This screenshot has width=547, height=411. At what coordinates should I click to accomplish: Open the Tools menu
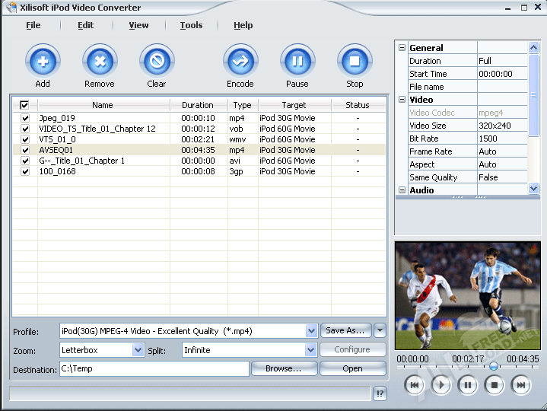point(191,25)
